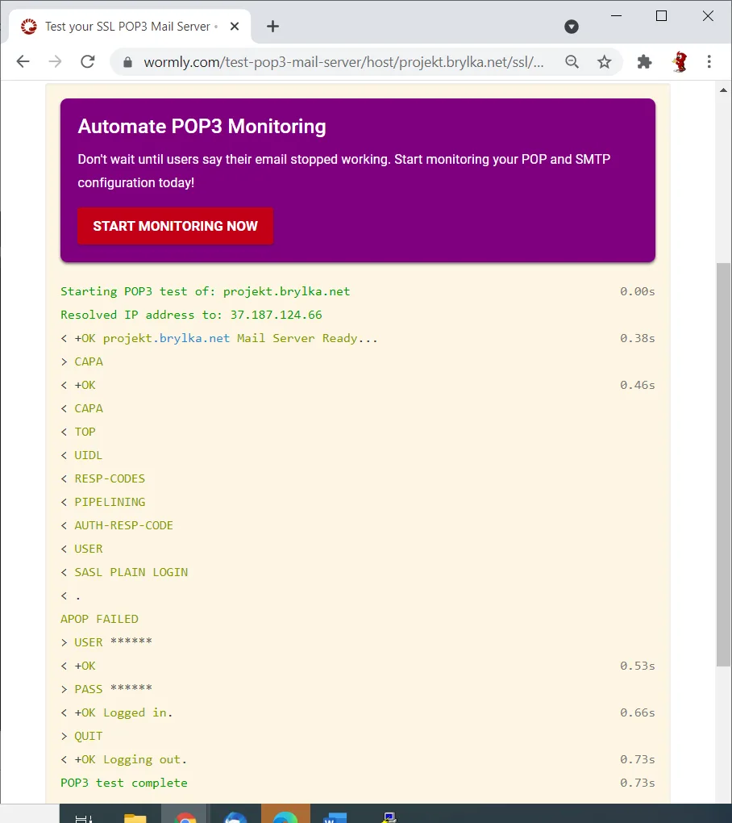Click the '< +OK Logged in.' line

117,712
